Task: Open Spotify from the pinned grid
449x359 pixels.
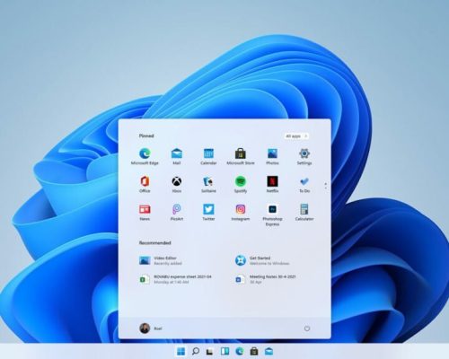Action: tap(241, 184)
